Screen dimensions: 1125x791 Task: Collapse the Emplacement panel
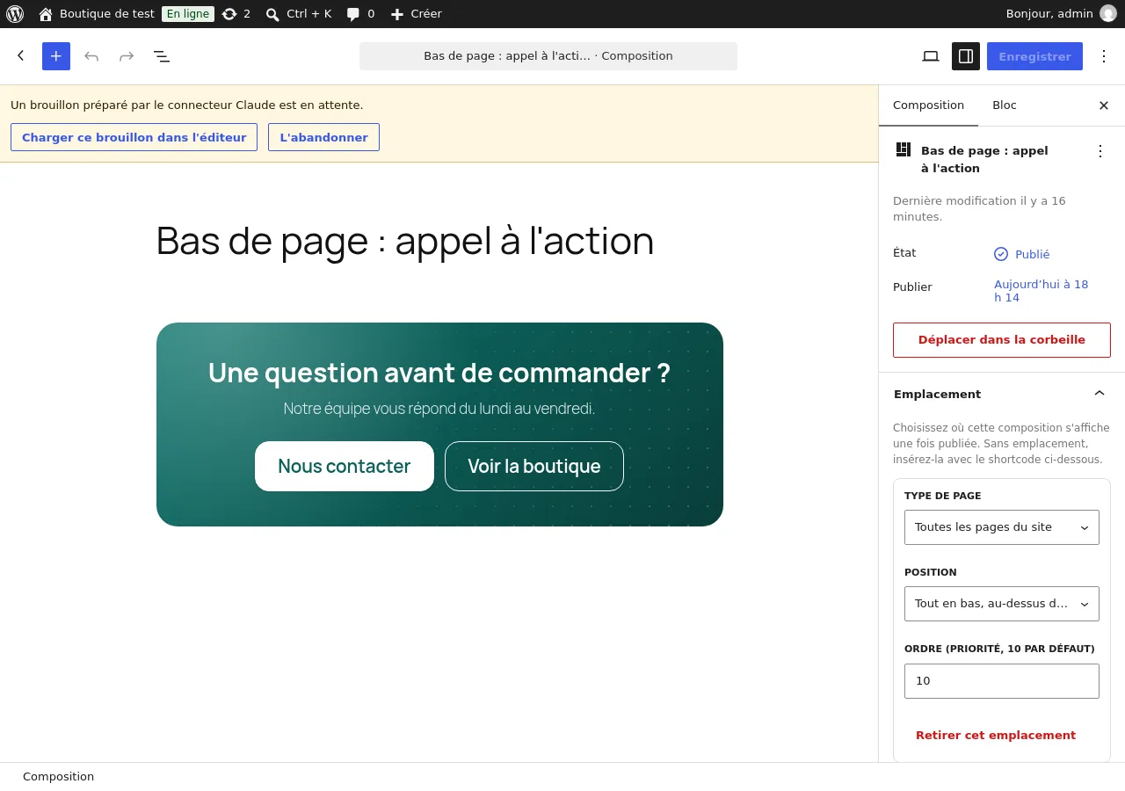(1002, 394)
